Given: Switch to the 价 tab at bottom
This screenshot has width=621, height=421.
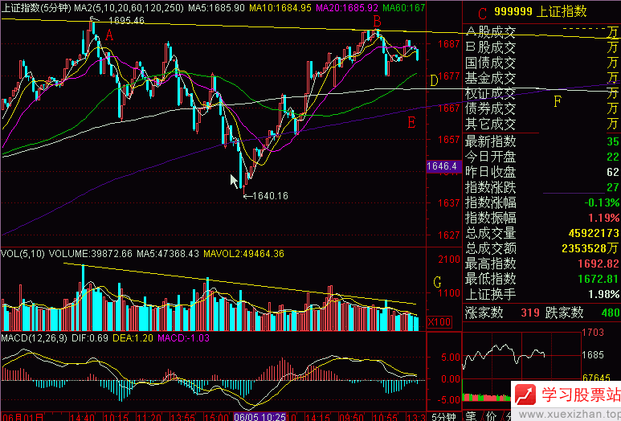Looking at the screenshot, I should click(x=491, y=416).
